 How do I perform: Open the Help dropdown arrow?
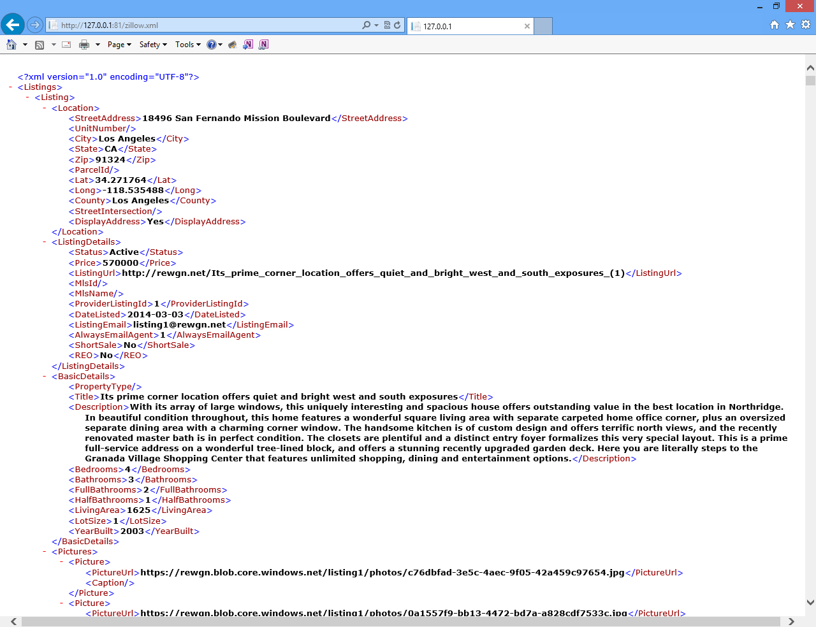(221, 45)
